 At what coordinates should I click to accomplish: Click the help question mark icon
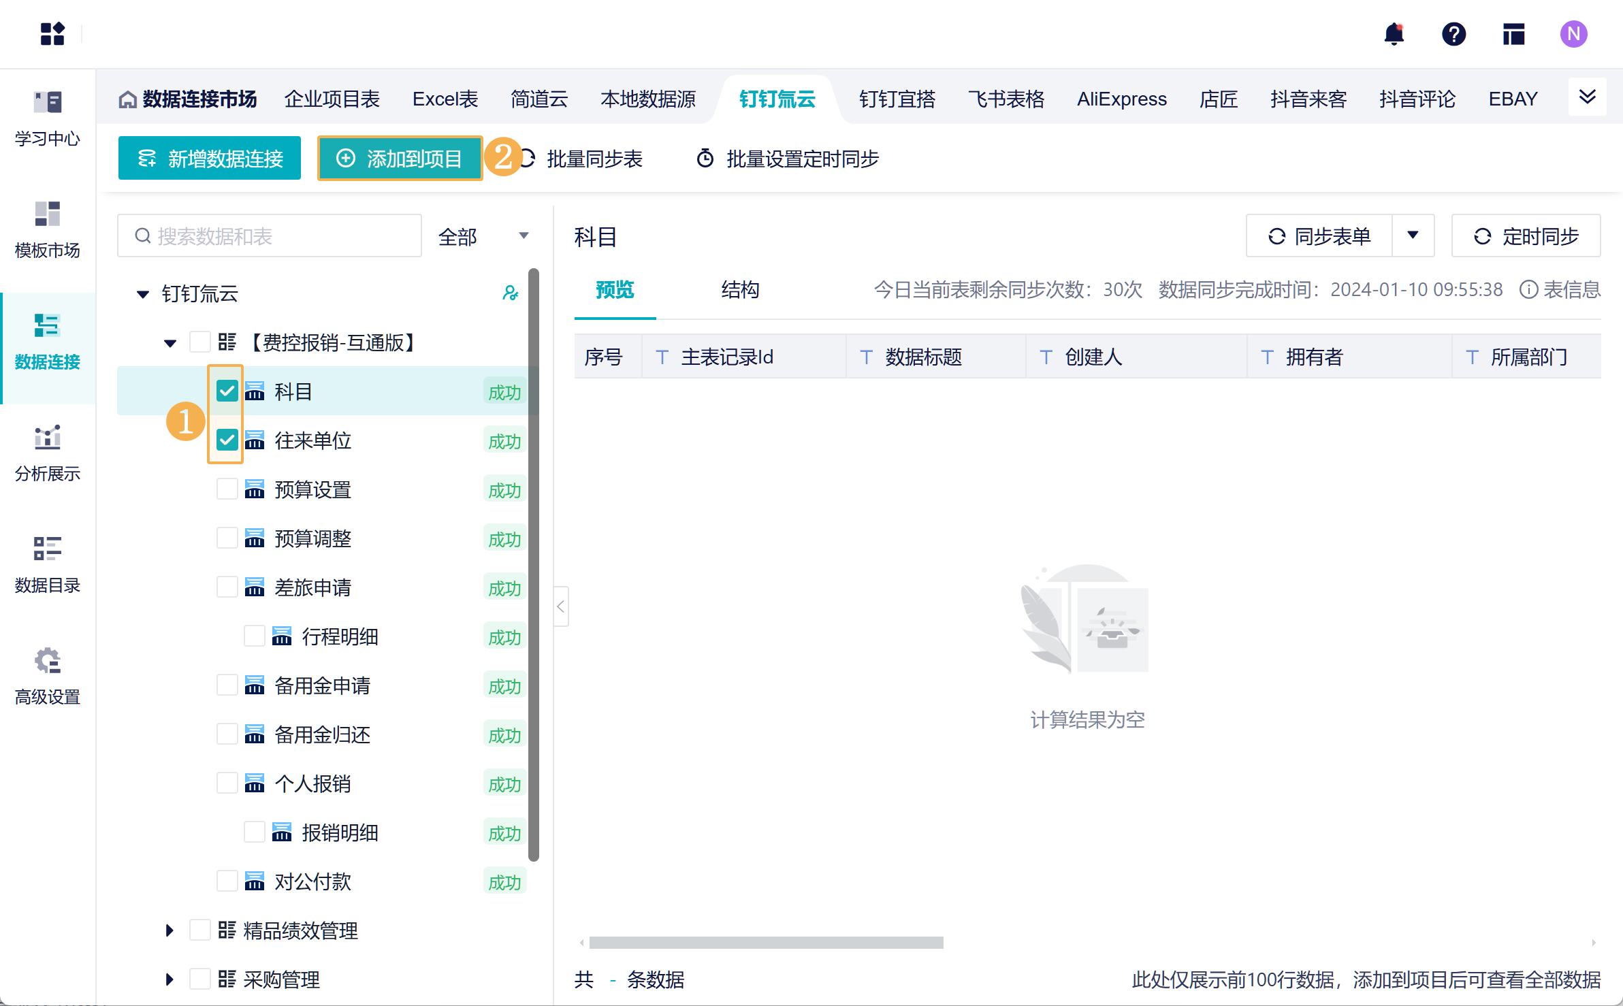1453,34
